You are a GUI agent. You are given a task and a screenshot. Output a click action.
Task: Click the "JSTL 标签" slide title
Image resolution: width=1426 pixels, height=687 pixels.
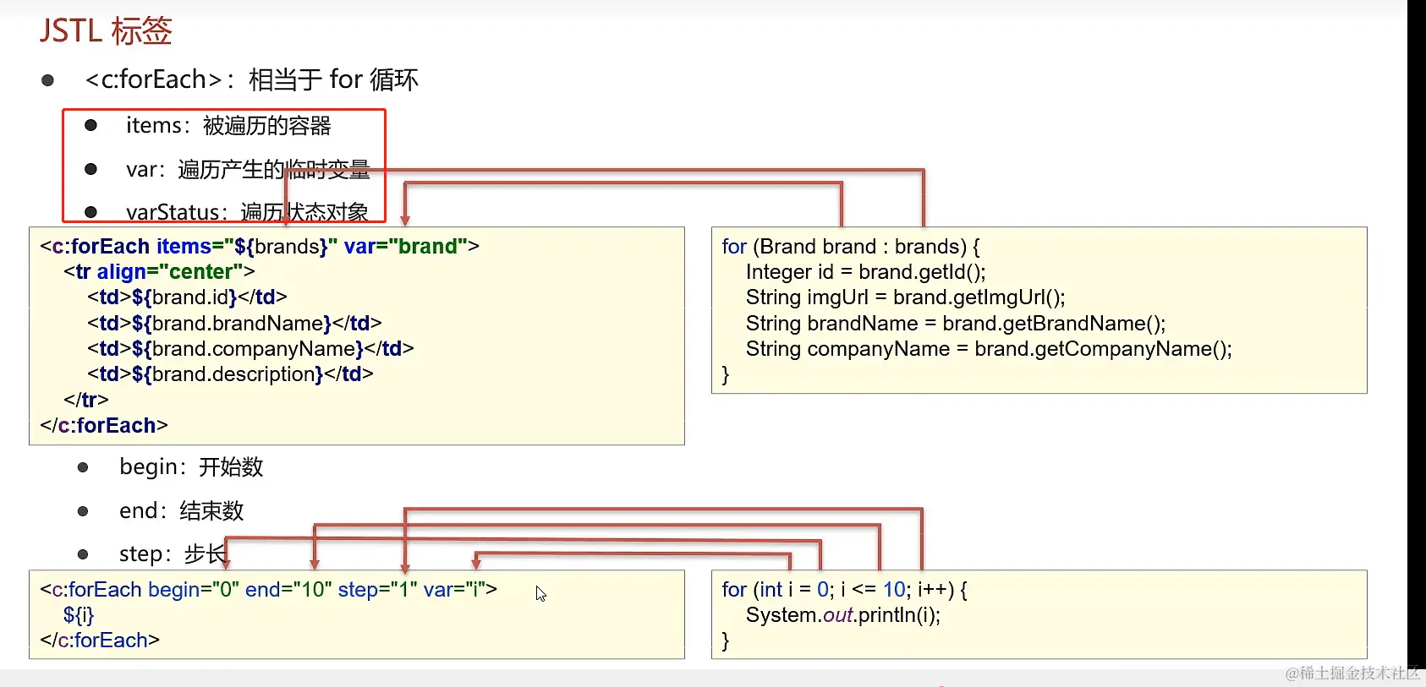(x=106, y=30)
